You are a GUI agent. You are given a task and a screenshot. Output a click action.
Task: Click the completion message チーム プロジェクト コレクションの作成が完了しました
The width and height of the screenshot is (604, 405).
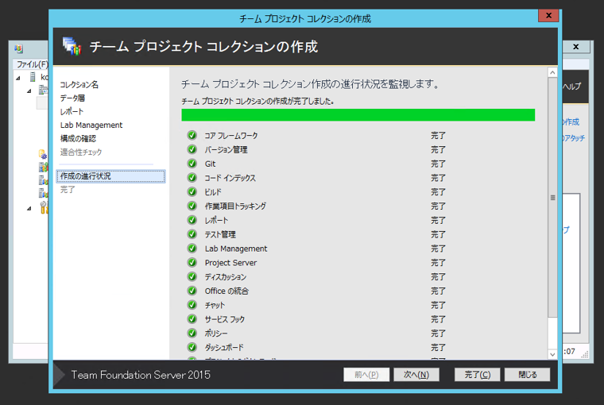257,102
